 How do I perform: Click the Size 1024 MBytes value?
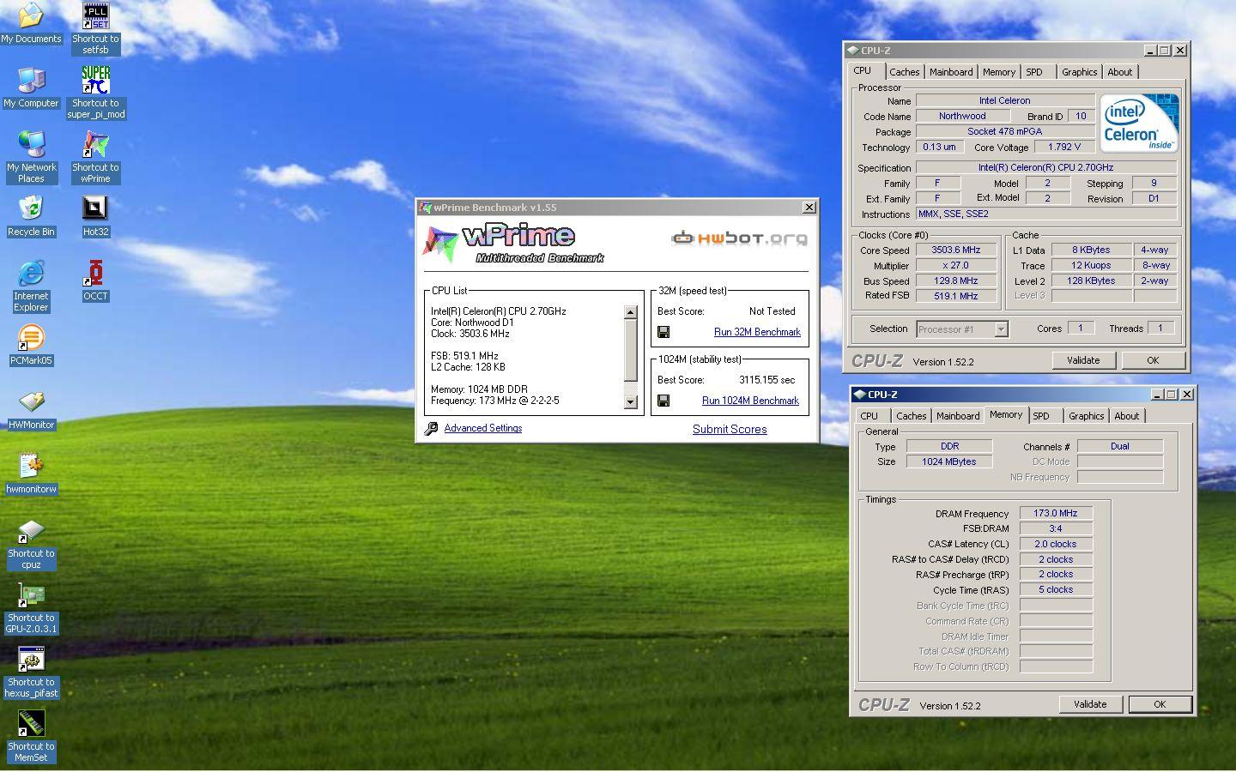point(949,461)
